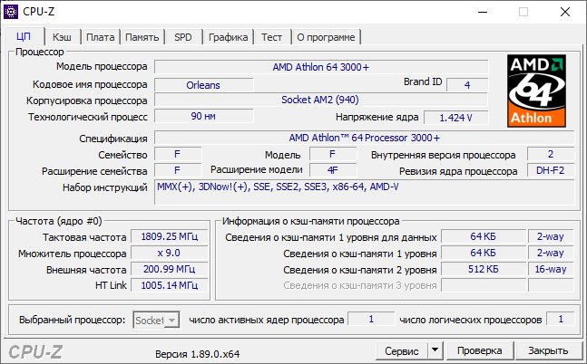Click the code name value Orleans
Image resolution: width=587 pixels, height=364 pixels.
[203, 85]
